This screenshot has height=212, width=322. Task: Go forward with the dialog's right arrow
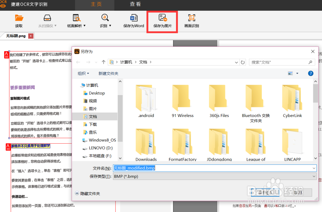88,62
